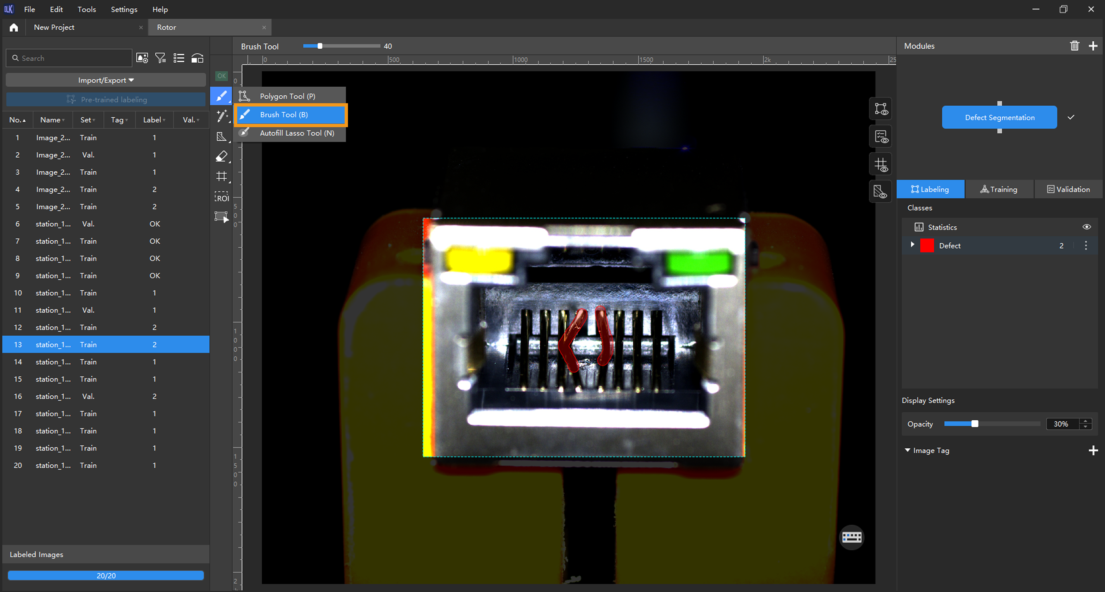Image resolution: width=1105 pixels, height=592 pixels.
Task: Switch to list view icon
Action: click(x=179, y=58)
